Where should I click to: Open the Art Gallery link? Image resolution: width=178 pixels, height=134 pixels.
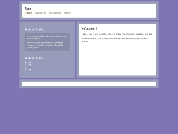[55, 13]
